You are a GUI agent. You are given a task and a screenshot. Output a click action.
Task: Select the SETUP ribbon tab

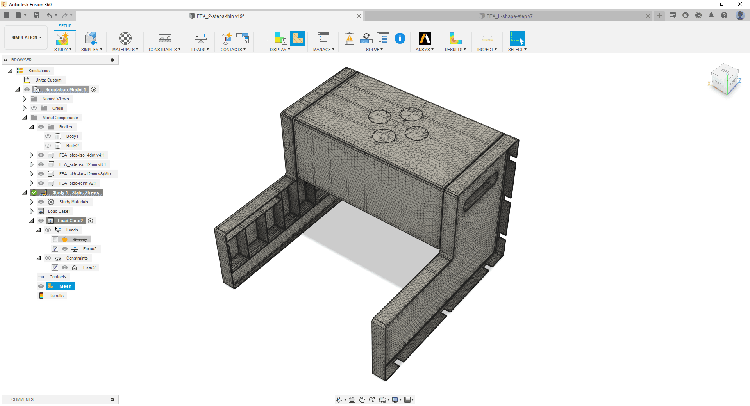[65, 26]
